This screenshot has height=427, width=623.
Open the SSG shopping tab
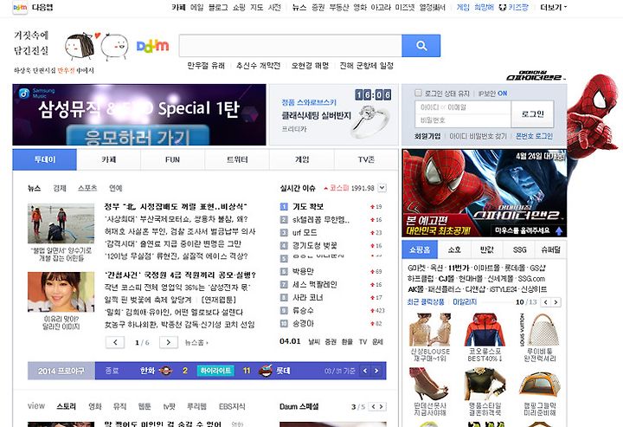(519, 249)
